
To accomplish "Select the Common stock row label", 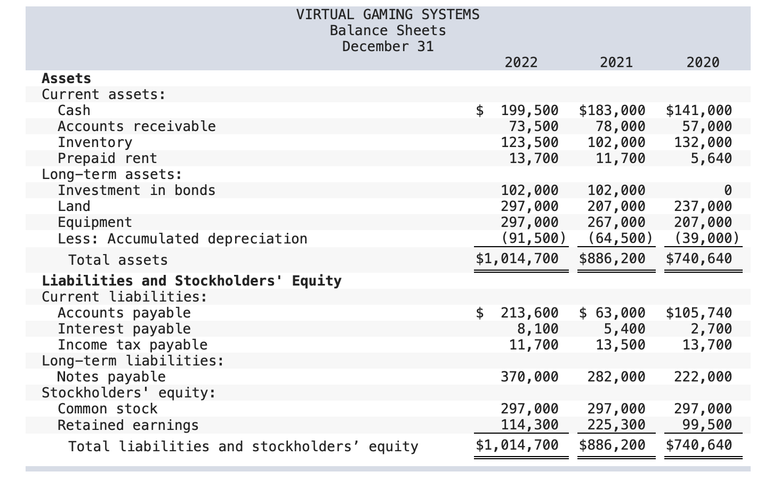I will [107, 409].
